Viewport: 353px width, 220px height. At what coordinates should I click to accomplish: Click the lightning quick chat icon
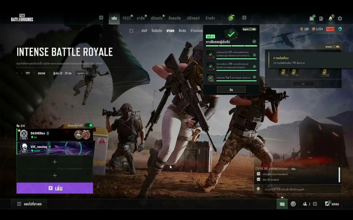[x=258, y=189]
